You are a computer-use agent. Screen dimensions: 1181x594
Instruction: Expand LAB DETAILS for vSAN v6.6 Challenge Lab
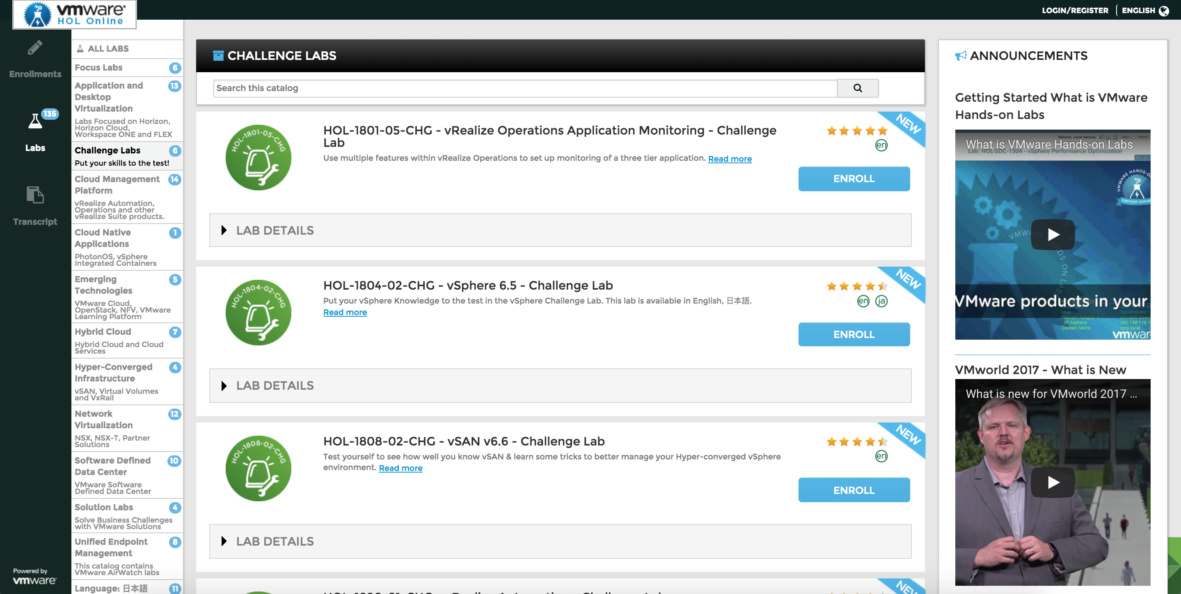(274, 541)
